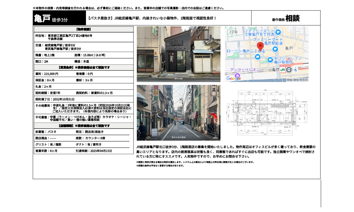The height and width of the screenshot is (212, 354).
Task: Click the ファミリーマート亀戸駅前店 map icon
Action: 275,49
